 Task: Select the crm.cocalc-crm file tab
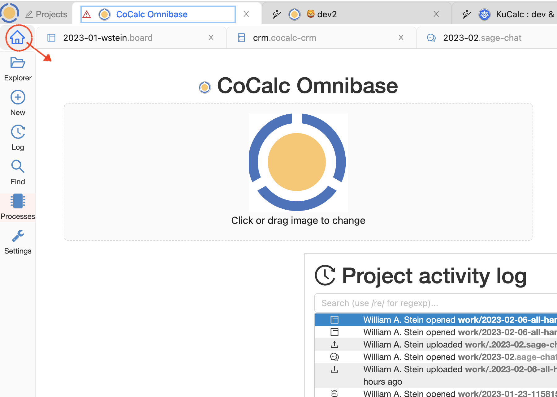(284, 38)
